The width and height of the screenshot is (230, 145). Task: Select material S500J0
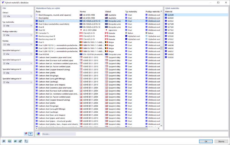click(x=196, y=57)
